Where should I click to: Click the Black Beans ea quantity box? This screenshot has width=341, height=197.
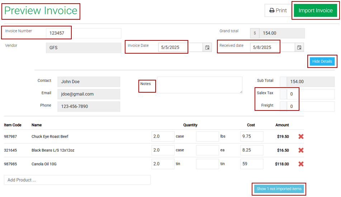tap(207, 150)
